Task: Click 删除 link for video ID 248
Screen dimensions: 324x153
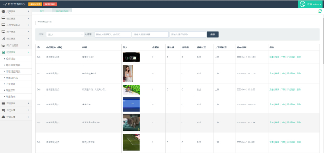Action: tap(299, 57)
